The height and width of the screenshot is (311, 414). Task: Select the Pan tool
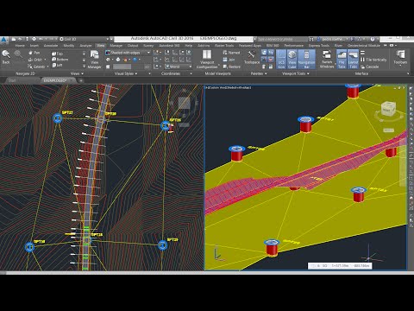pos(34,53)
